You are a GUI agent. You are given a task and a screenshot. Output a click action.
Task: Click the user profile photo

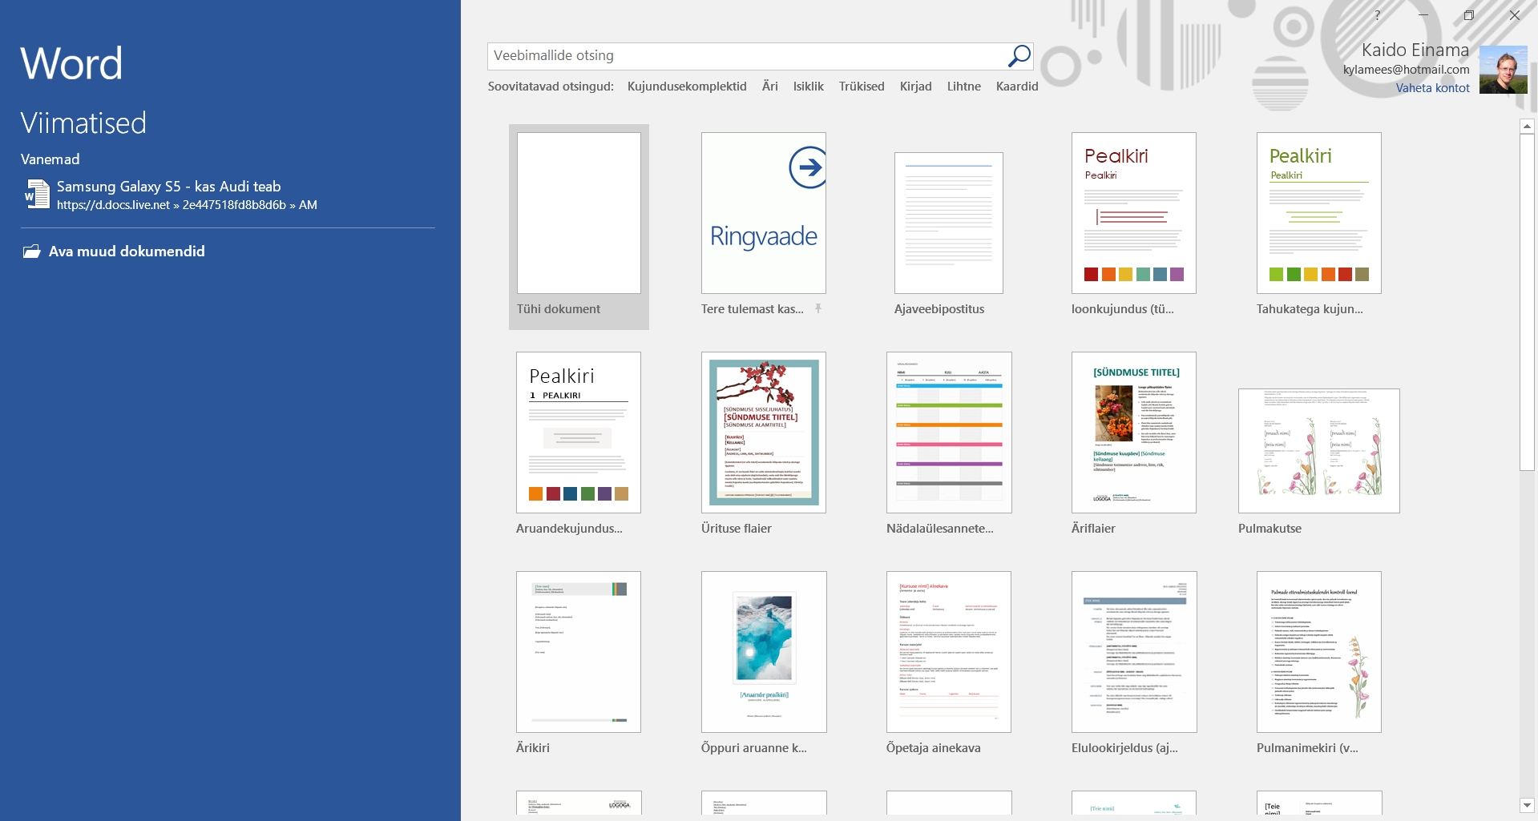point(1503,70)
